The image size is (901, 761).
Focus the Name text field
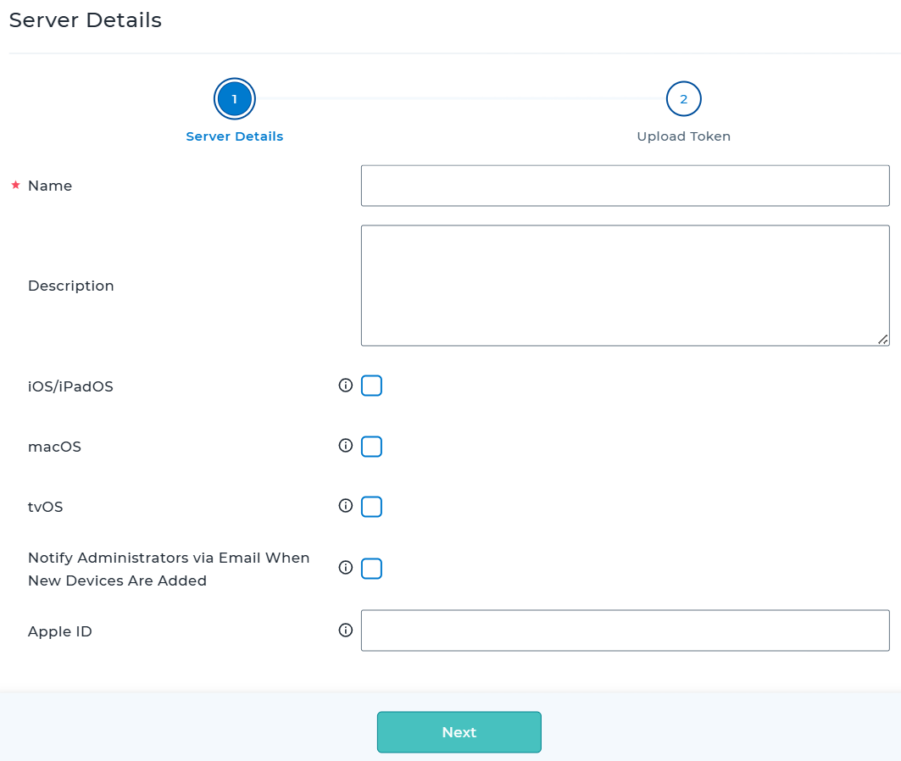point(625,186)
